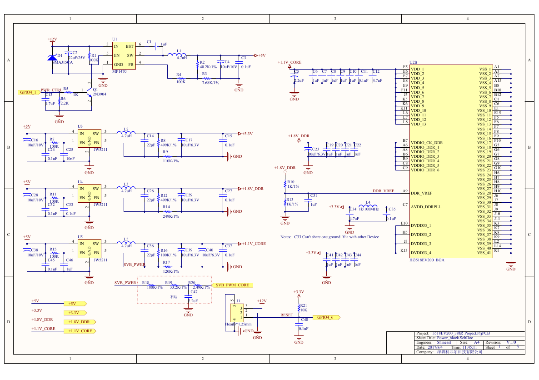
Task: Click the R4 resistor designator
Action: pos(179,75)
